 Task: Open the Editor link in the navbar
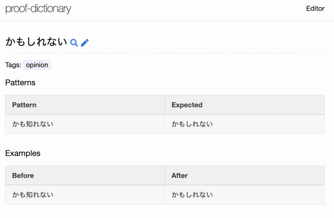[315, 9]
